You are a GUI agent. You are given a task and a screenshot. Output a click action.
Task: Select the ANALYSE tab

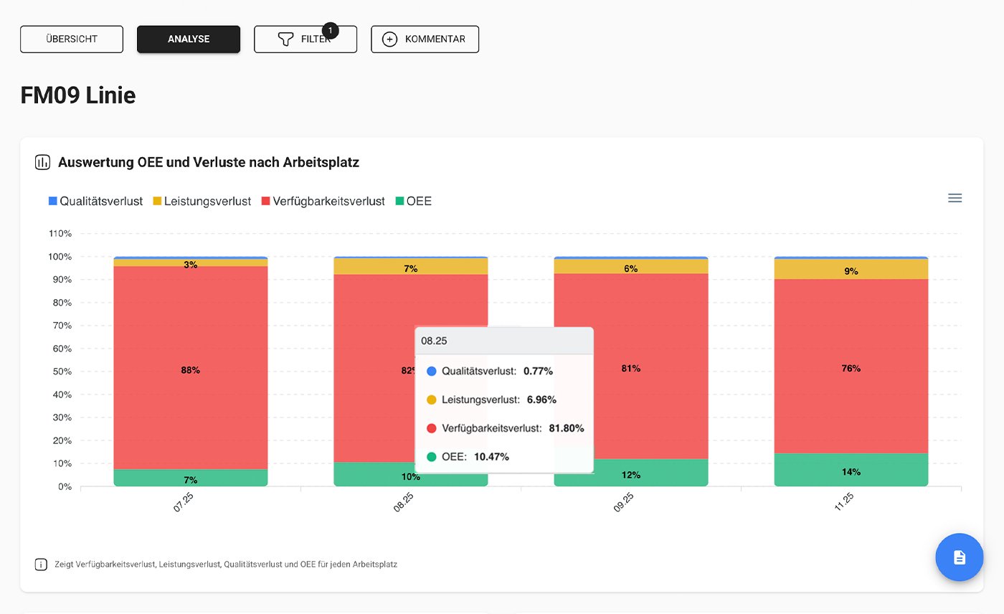point(188,39)
